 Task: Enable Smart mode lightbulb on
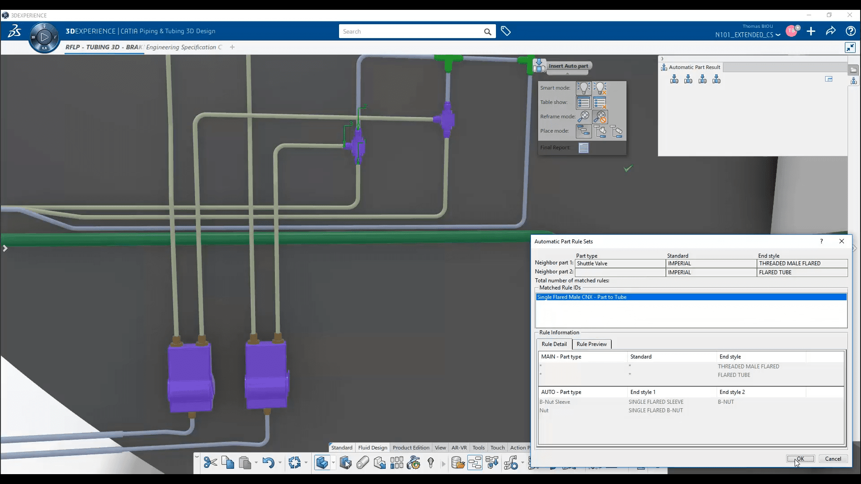click(583, 88)
